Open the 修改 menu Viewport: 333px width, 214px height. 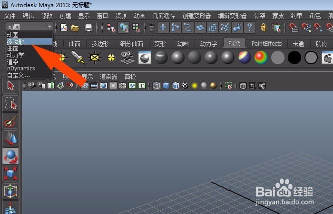click(x=47, y=16)
